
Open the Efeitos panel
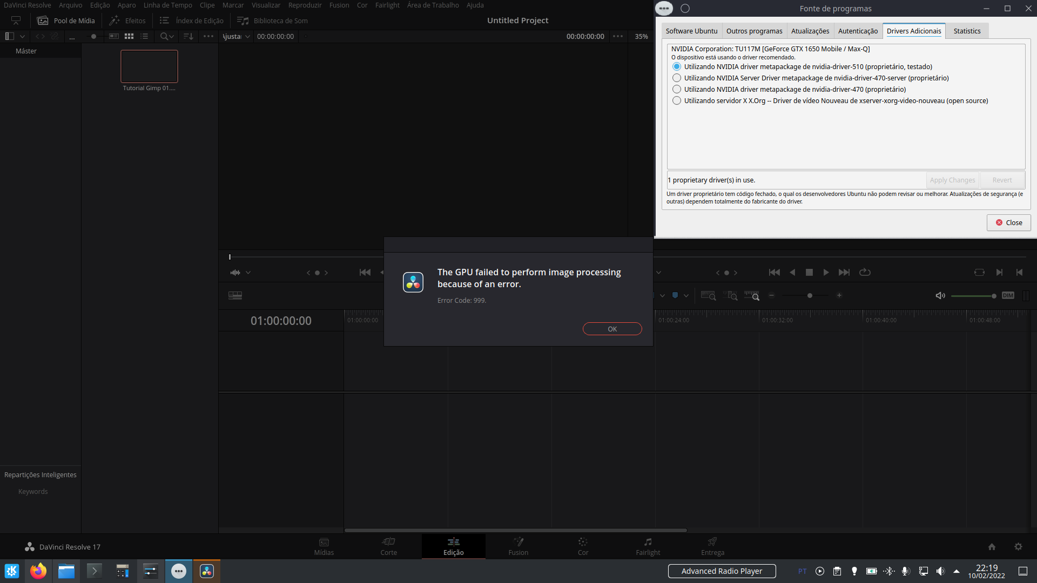tap(127, 21)
